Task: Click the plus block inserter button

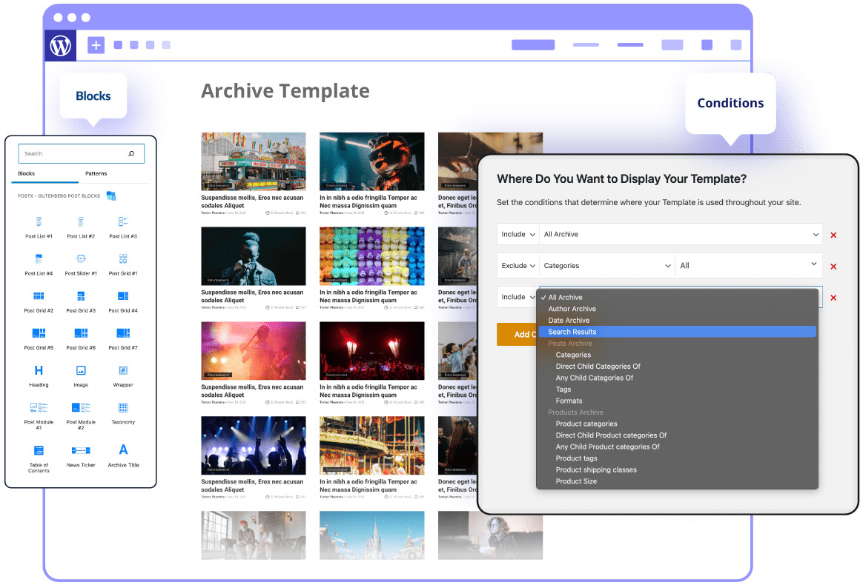Action: [96, 45]
